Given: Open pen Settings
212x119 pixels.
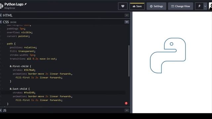Looking at the screenshot, I should coord(156,6).
